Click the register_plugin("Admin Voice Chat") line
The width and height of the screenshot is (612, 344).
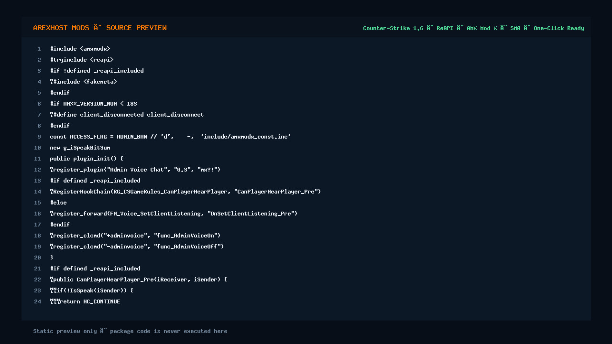pyautogui.click(x=135, y=170)
